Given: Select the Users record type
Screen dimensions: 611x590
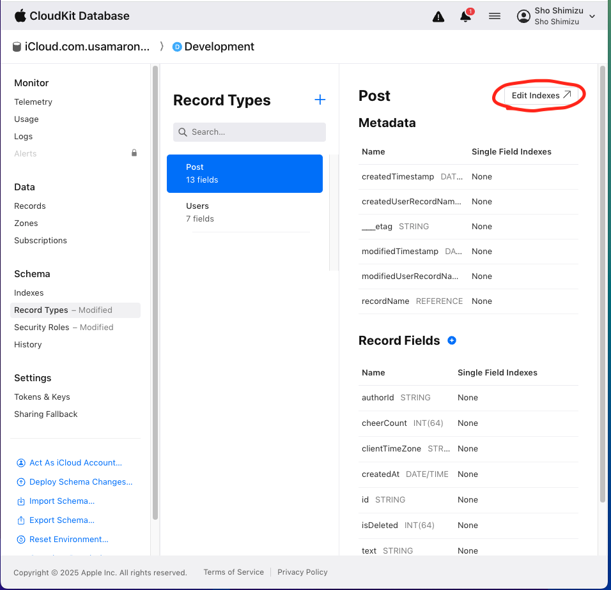Looking at the screenshot, I should (x=245, y=212).
